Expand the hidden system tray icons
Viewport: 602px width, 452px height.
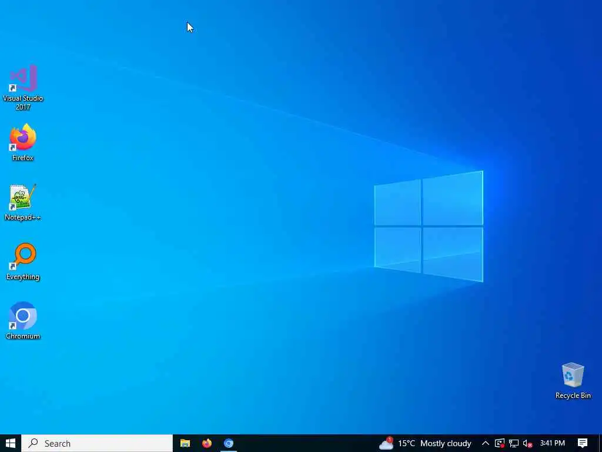click(x=485, y=443)
